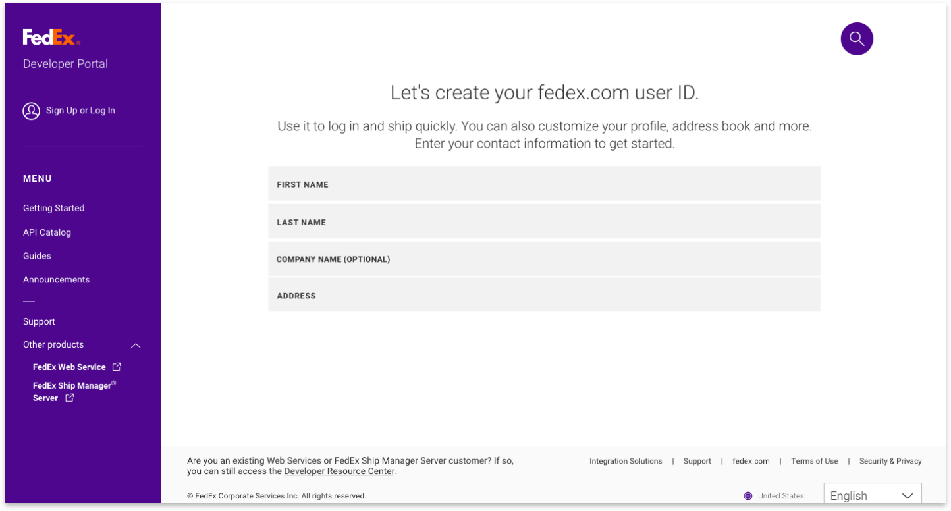
Task: Open the Developer Resource Center link
Action: coord(339,471)
